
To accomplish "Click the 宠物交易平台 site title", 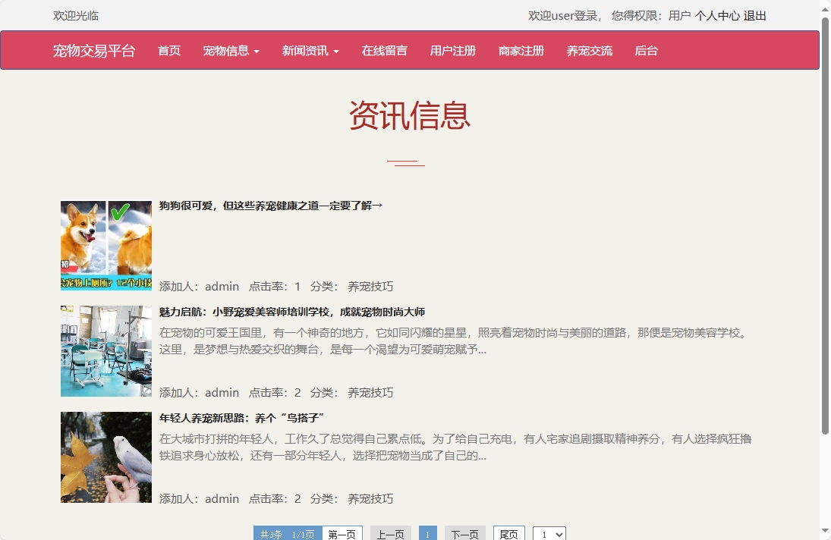I will (94, 50).
